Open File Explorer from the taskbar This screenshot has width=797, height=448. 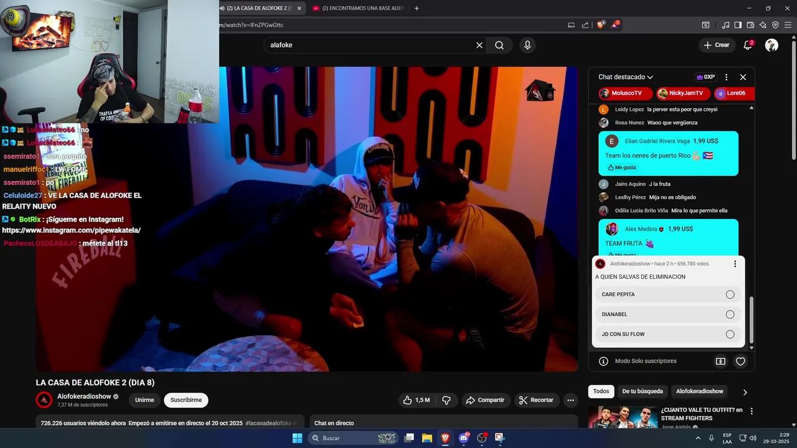coord(427,438)
